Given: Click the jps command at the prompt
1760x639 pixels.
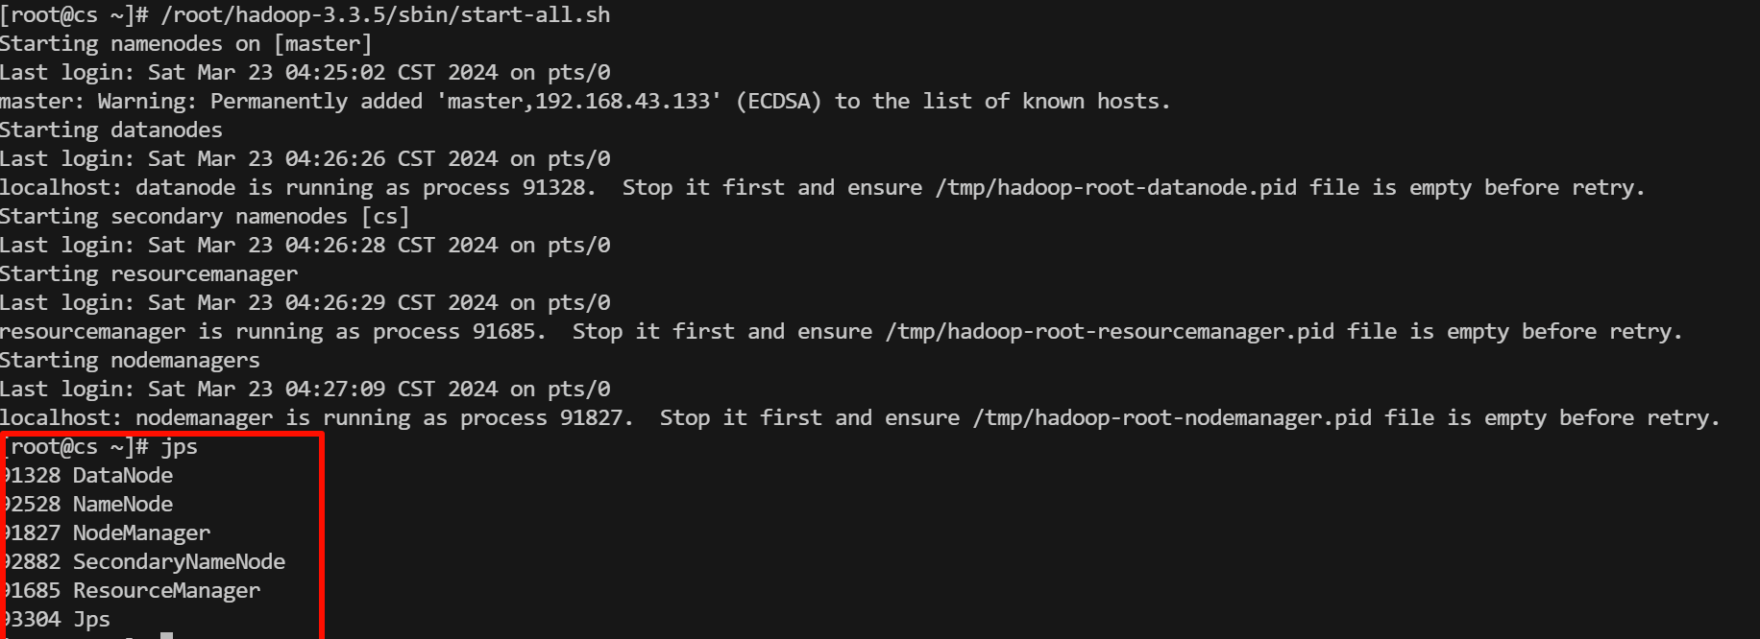Looking at the screenshot, I should point(179,447).
